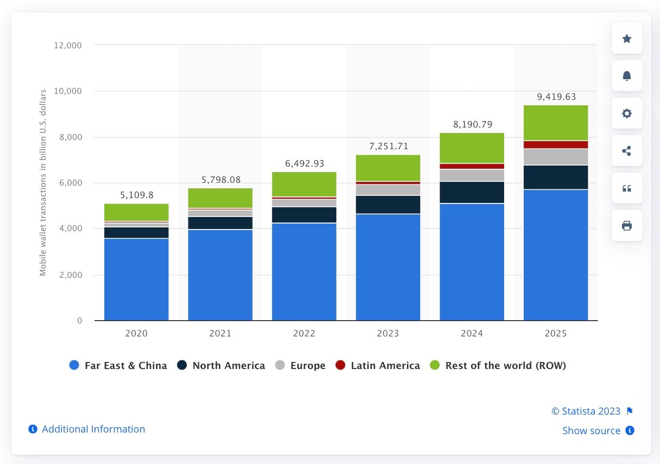Click the info icon beside Additional Information

pos(33,429)
